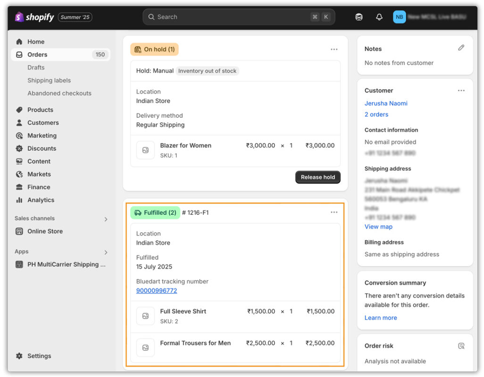Viewport: 484px width, 377px height.
Task: Open Bluedart tracking number 90000996772
Action: pos(157,291)
